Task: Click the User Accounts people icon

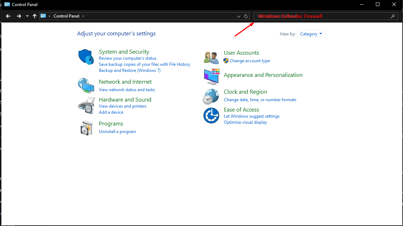Action: click(x=211, y=58)
